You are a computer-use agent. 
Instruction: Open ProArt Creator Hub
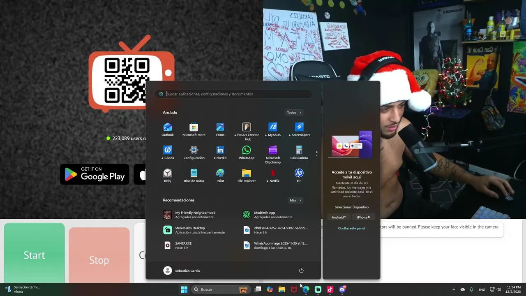(247, 132)
